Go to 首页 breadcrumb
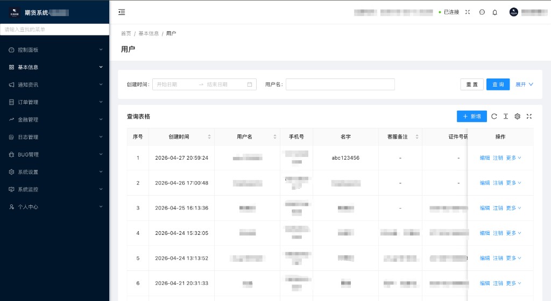The image size is (551, 301). click(x=126, y=33)
